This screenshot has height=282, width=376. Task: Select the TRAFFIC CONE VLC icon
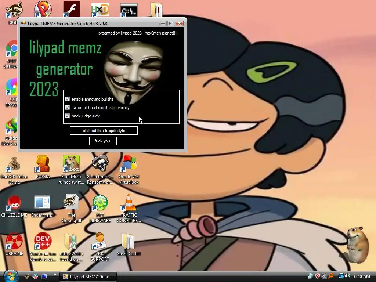coord(129,203)
